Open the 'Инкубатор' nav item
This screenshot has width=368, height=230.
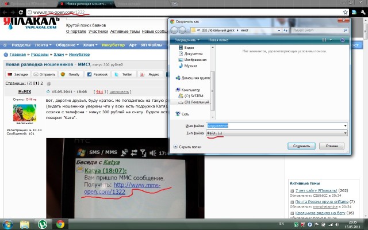click(x=113, y=45)
